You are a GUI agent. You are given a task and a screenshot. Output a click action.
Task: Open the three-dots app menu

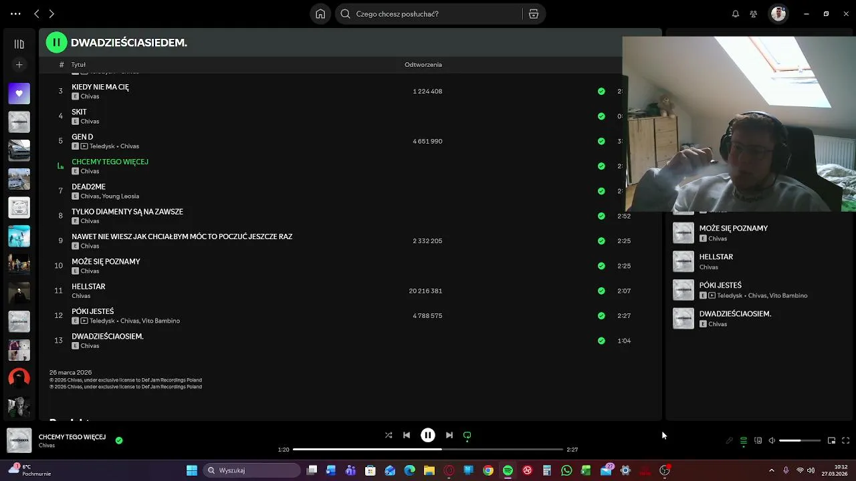click(15, 14)
